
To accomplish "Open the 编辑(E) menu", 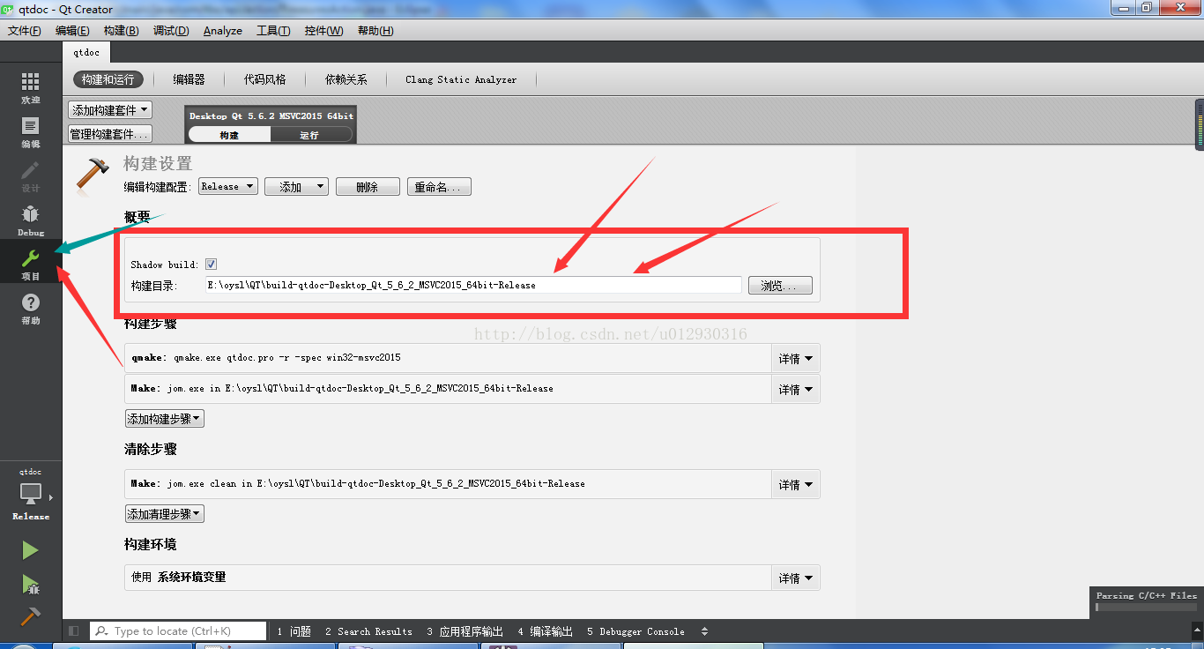I will tap(72, 31).
